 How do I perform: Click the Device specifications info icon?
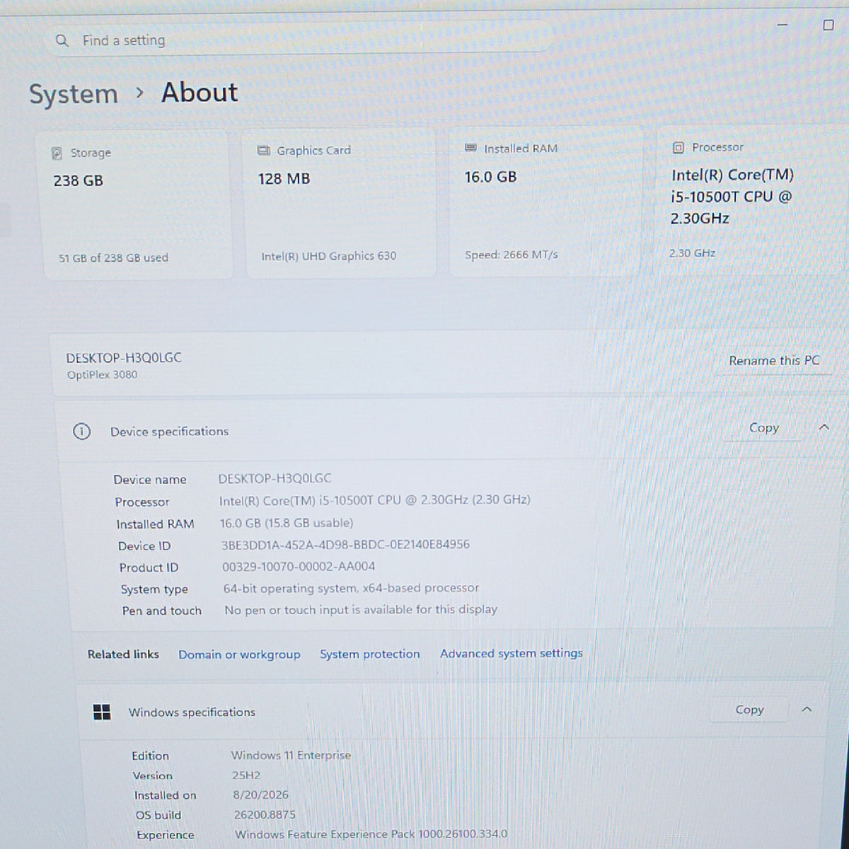tap(81, 432)
